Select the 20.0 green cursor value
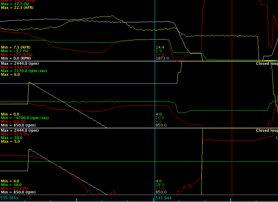 click(160, 118)
